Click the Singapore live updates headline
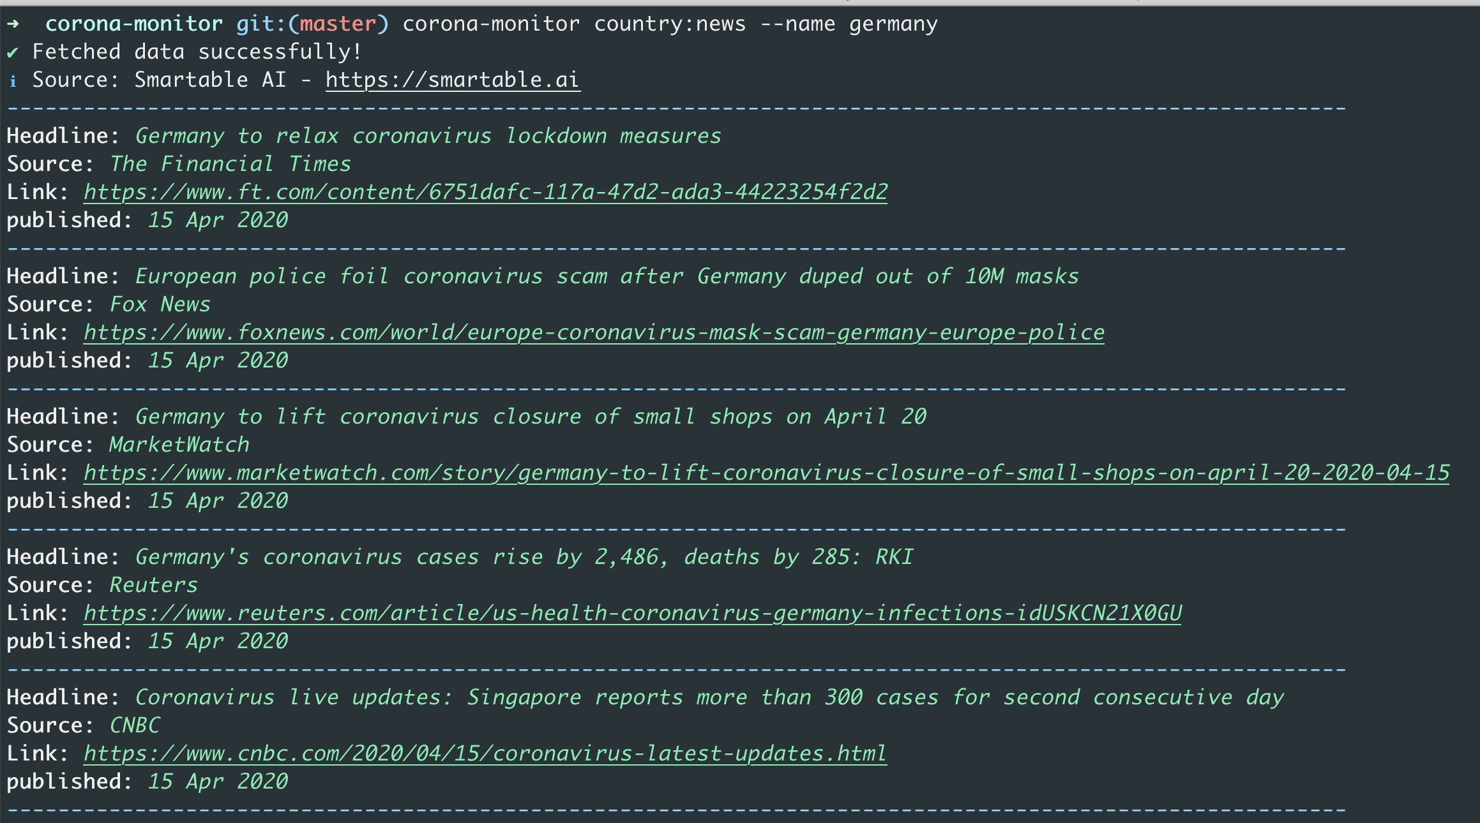The width and height of the screenshot is (1480, 823). point(709,697)
